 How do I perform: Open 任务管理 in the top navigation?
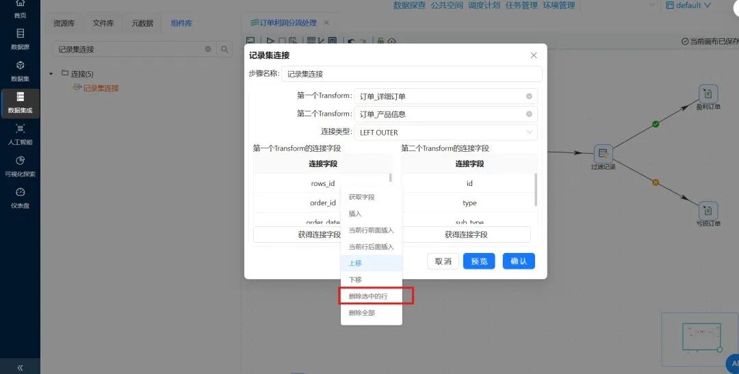click(521, 5)
